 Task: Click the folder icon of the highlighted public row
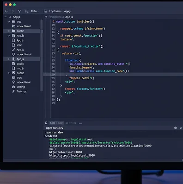click(13, 31)
